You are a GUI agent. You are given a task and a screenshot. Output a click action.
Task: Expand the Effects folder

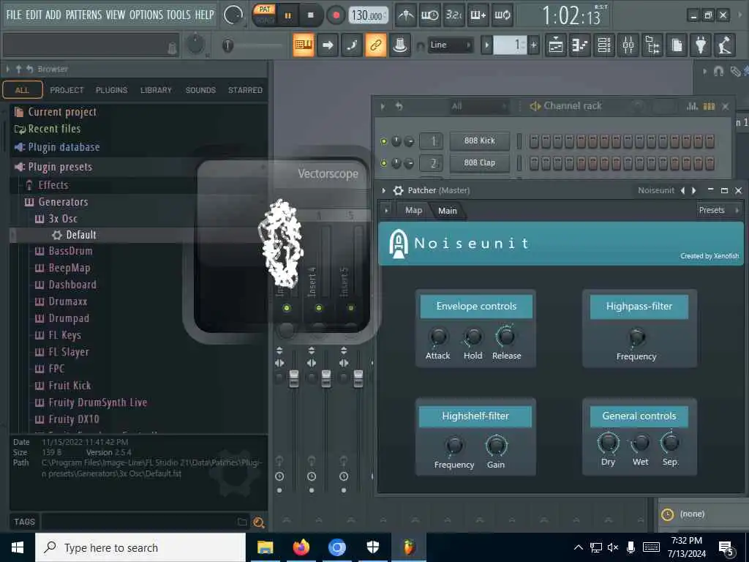[53, 185]
